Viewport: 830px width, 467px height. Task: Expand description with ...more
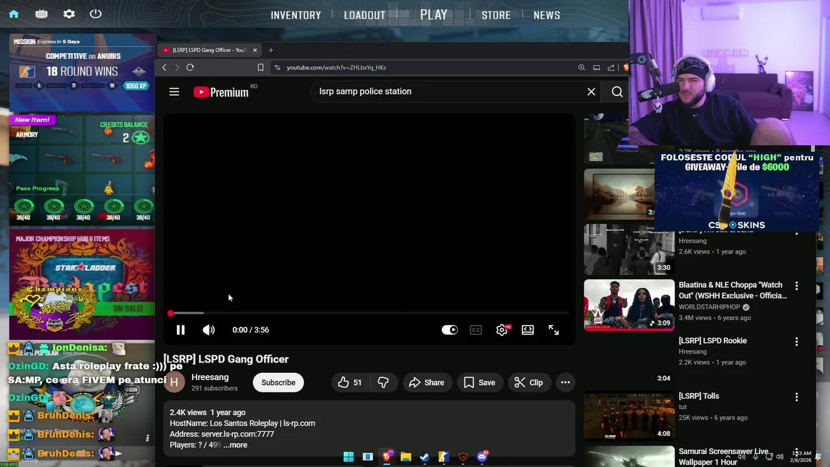(x=235, y=445)
